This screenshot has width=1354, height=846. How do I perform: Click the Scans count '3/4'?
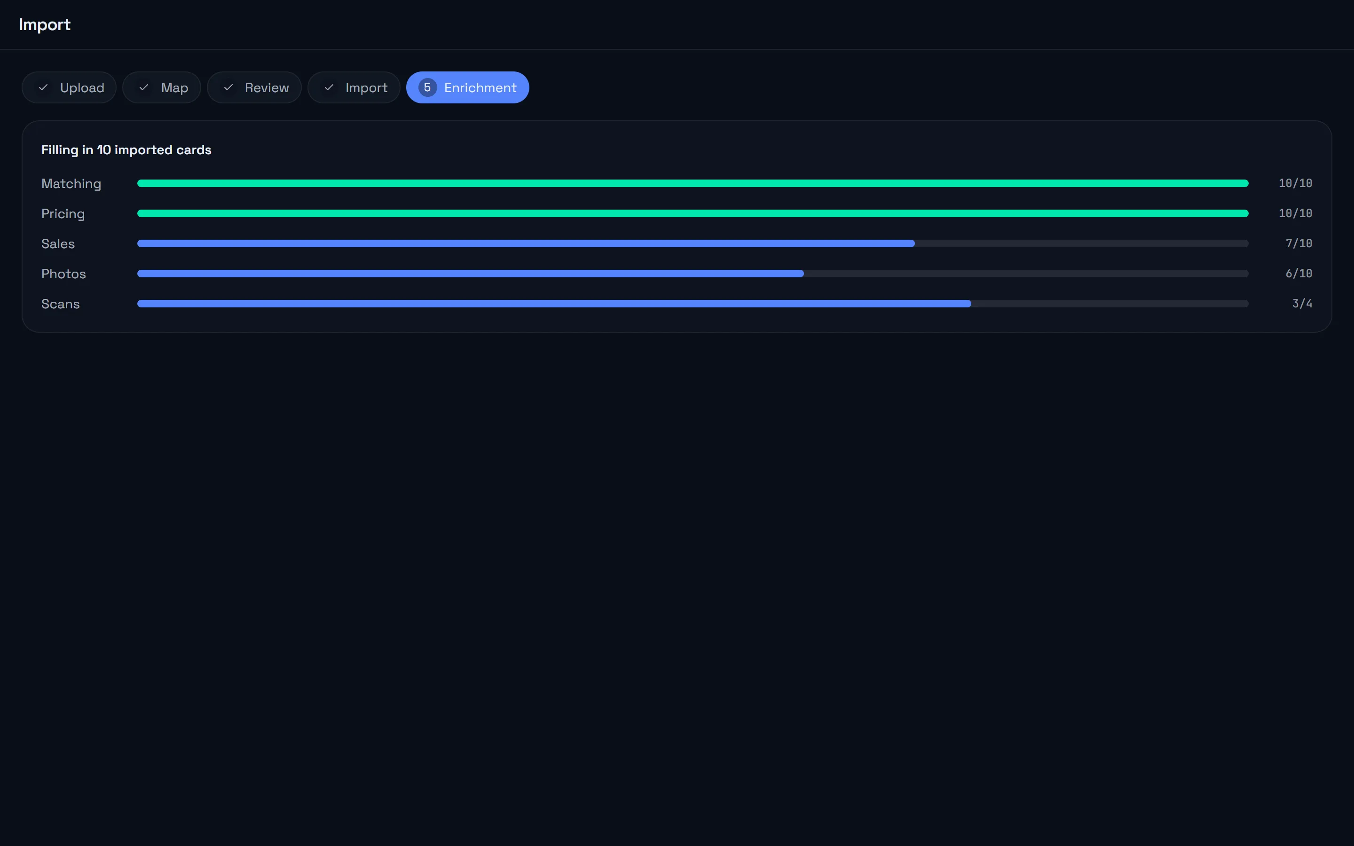(x=1302, y=304)
